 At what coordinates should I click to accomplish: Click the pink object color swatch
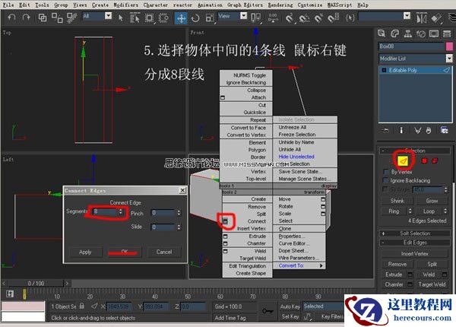point(449,46)
